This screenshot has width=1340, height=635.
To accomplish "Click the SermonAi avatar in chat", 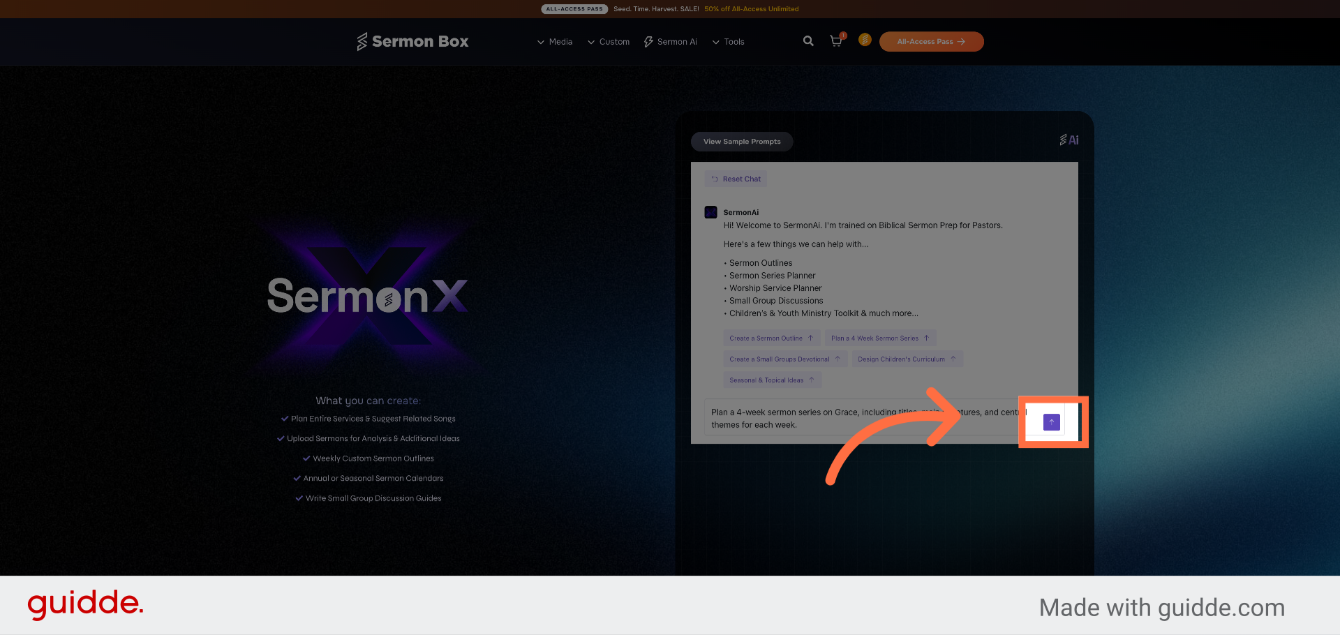I will [710, 212].
